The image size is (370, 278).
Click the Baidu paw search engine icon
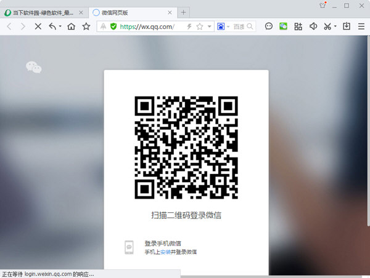coord(221,26)
